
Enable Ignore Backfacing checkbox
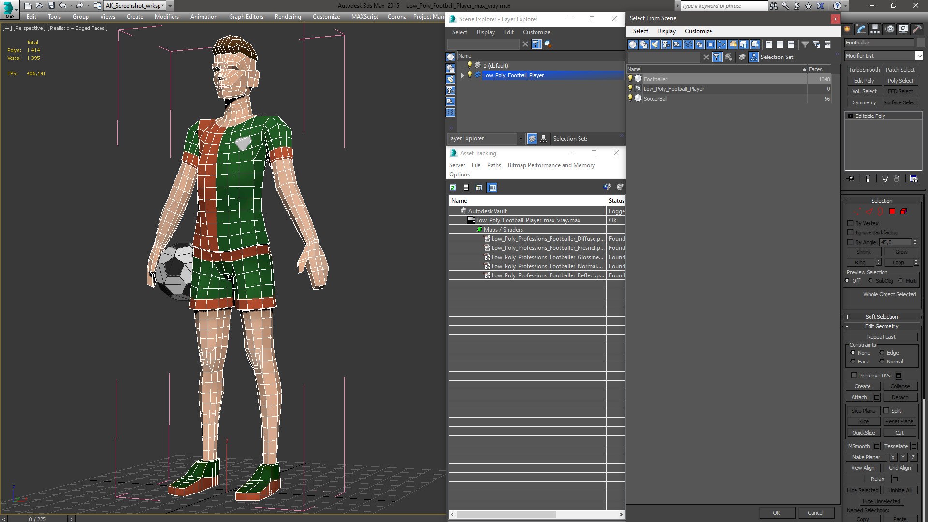click(851, 232)
